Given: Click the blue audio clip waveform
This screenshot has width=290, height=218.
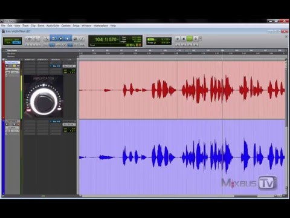Looking at the screenshot, I should tap(182, 157).
